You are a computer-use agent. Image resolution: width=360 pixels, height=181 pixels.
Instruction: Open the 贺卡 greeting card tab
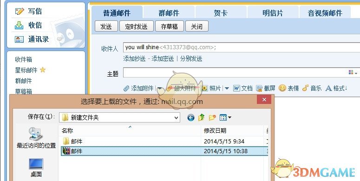coord(221,13)
